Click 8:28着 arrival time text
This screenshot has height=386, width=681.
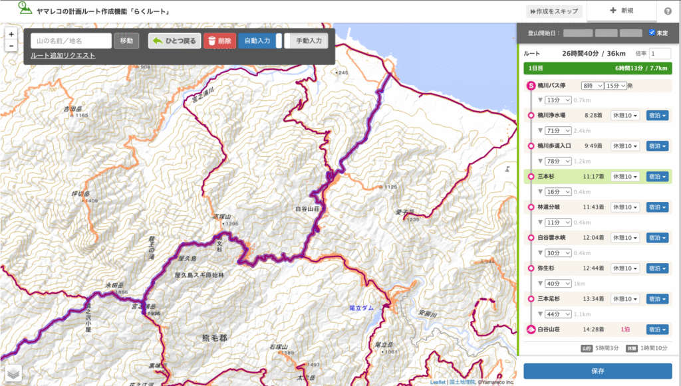click(593, 116)
